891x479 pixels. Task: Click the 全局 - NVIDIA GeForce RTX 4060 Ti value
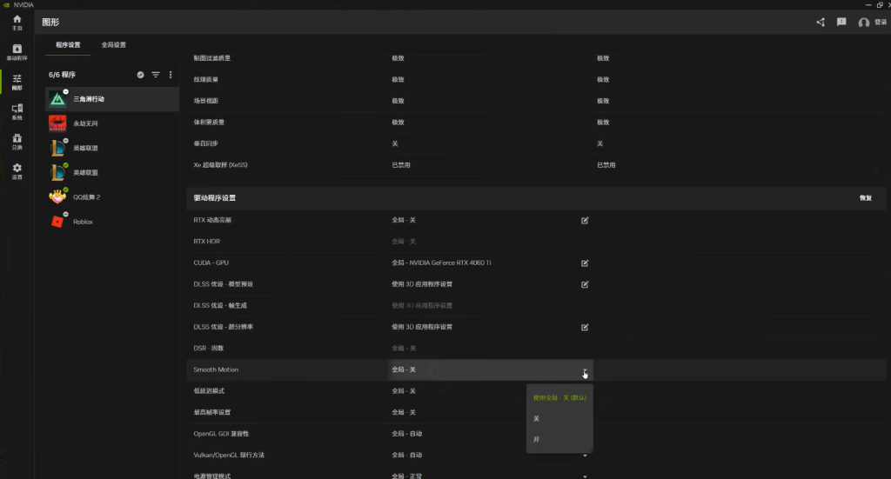441,263
